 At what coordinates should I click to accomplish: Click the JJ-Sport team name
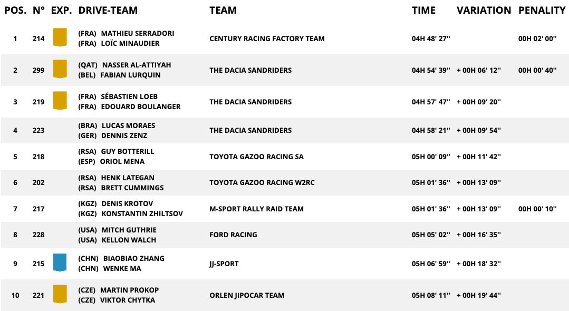[227, 264]
